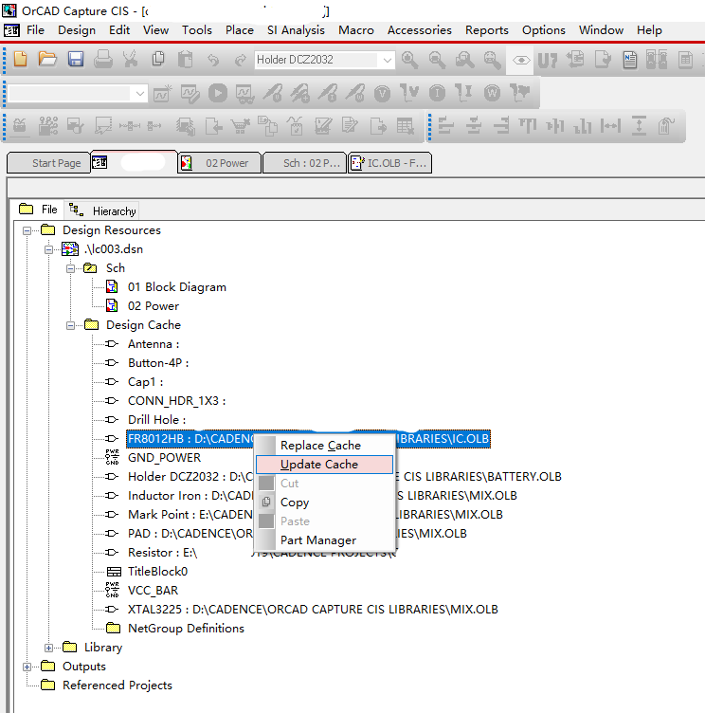The width and height of the screenshot is (705, 713).
Task: Choose Copy from context menu
Action: tap(324, 503)
